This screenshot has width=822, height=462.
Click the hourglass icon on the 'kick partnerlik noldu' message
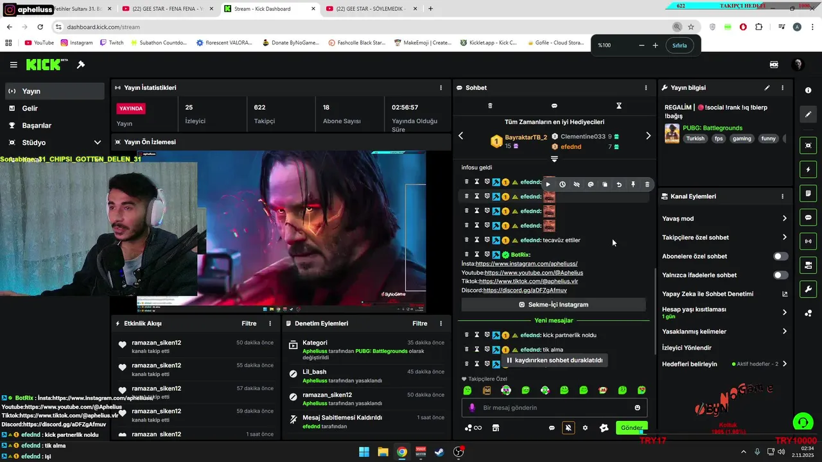[477, 335]
